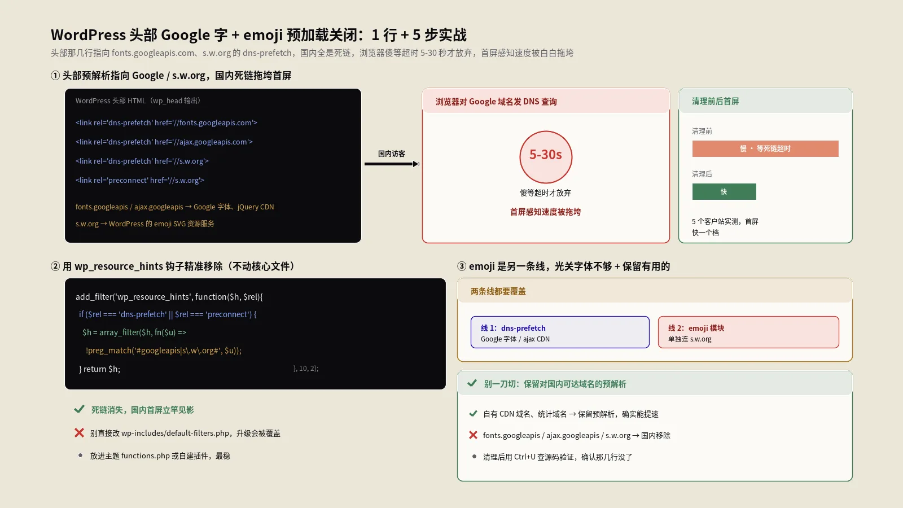Click the main title WordPress 头部 Google 字
The image size is (903, 508).
click(258, 35)
